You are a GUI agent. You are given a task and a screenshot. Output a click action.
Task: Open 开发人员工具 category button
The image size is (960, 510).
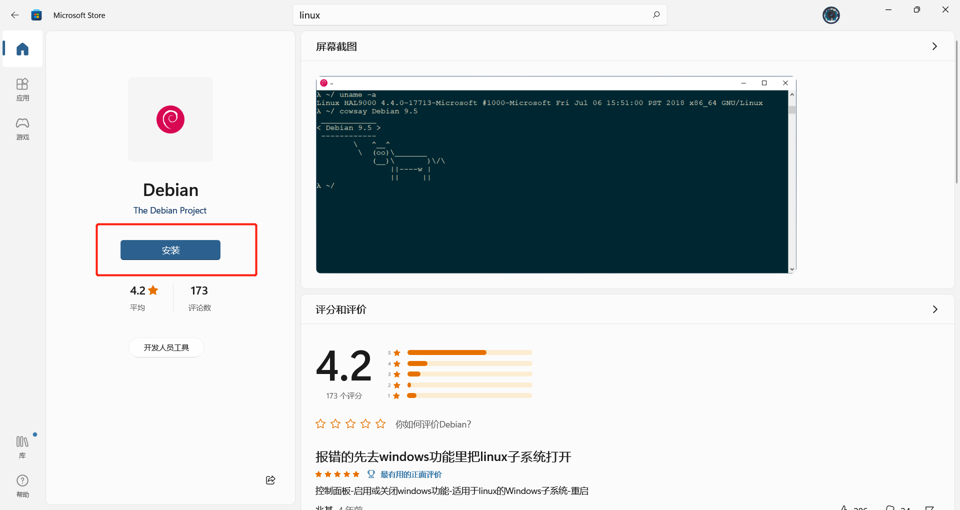(166, 347)
